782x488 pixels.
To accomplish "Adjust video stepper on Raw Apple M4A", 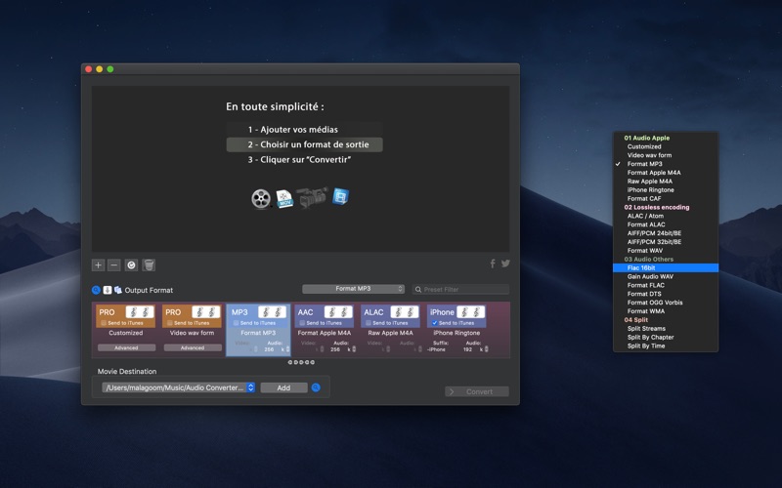I will point(388,349).
